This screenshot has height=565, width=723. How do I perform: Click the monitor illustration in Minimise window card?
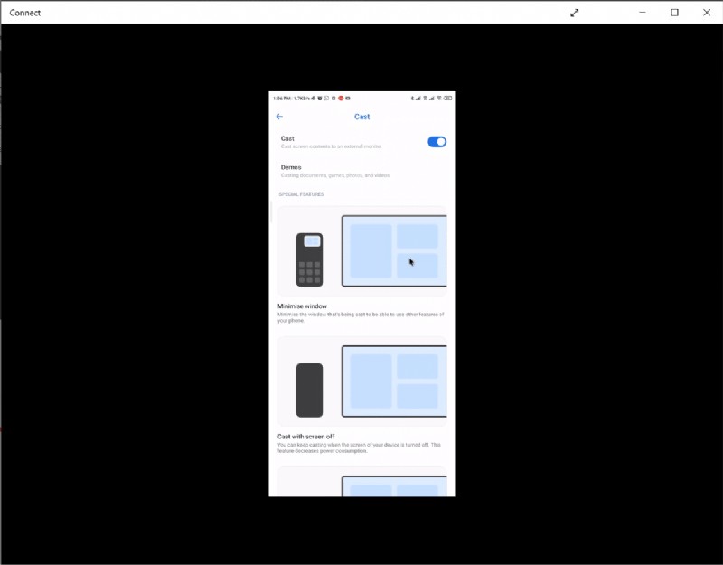pos(394,251)
